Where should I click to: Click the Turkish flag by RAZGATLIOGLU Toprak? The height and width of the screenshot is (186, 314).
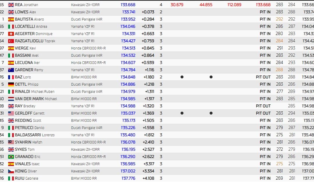11,41
